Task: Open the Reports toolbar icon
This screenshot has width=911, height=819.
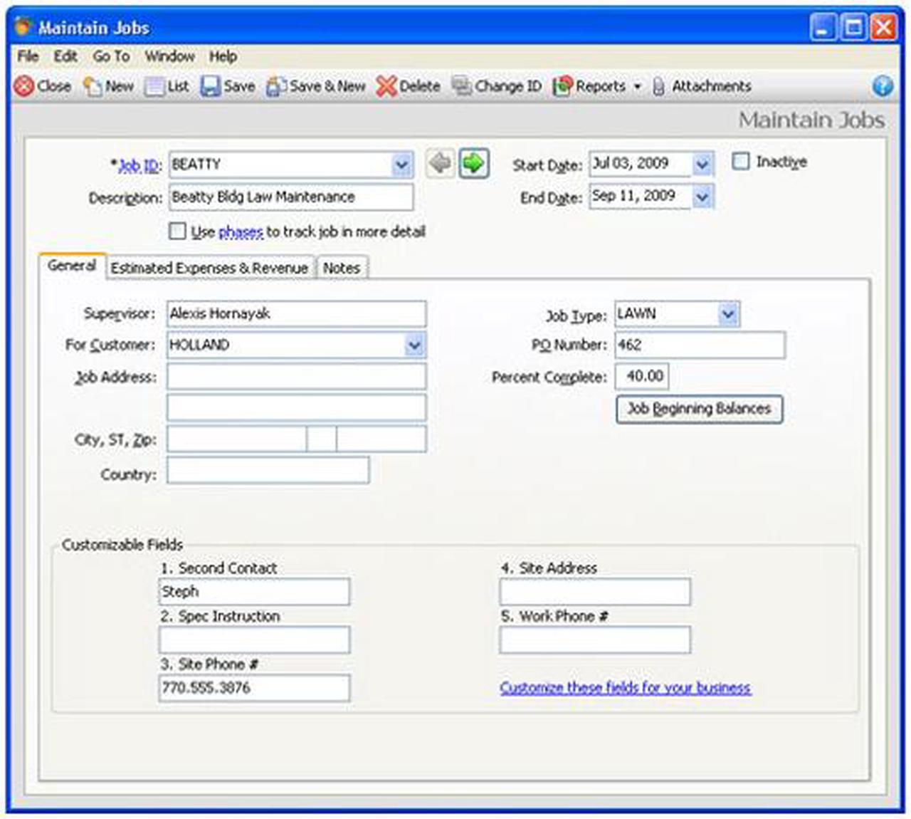Action: tap(562, 86)
